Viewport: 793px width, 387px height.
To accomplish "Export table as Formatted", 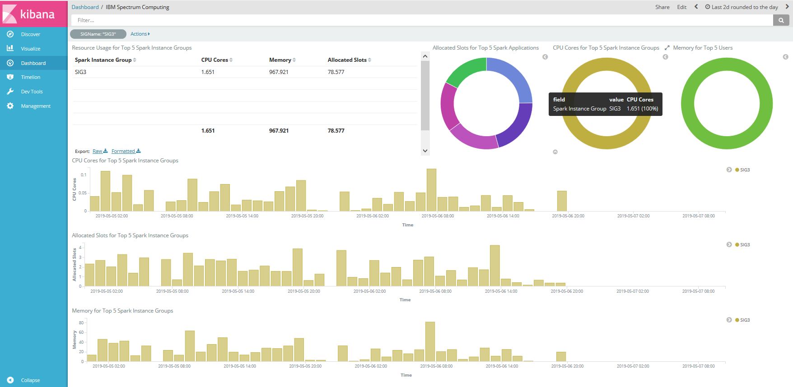I will coord(126,151).
